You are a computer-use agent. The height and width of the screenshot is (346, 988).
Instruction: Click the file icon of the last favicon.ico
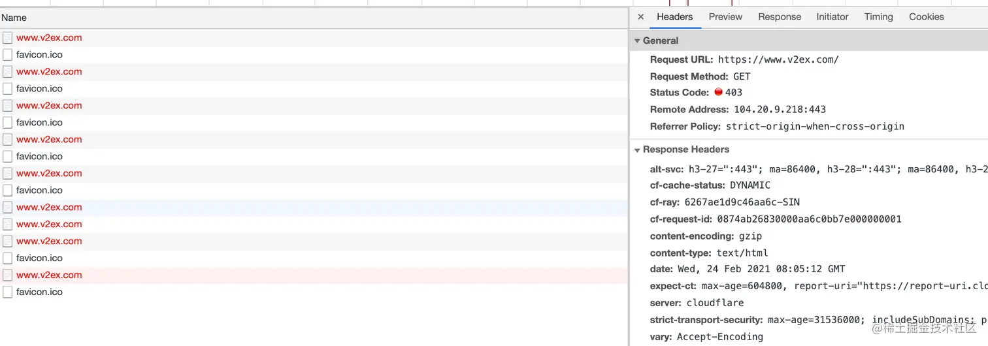pyautogui.click(x=8, y=292)
